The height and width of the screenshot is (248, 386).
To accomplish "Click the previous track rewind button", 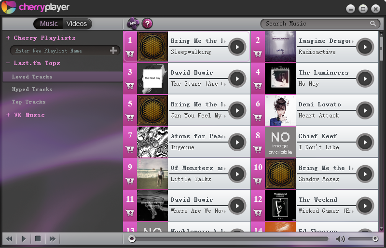I will (9, 239).
